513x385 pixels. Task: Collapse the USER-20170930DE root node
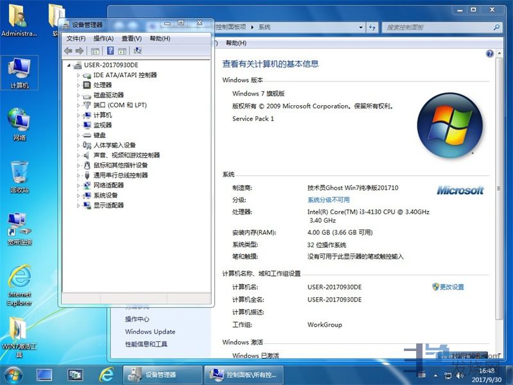pyautogui.click(x=69, y=65)
